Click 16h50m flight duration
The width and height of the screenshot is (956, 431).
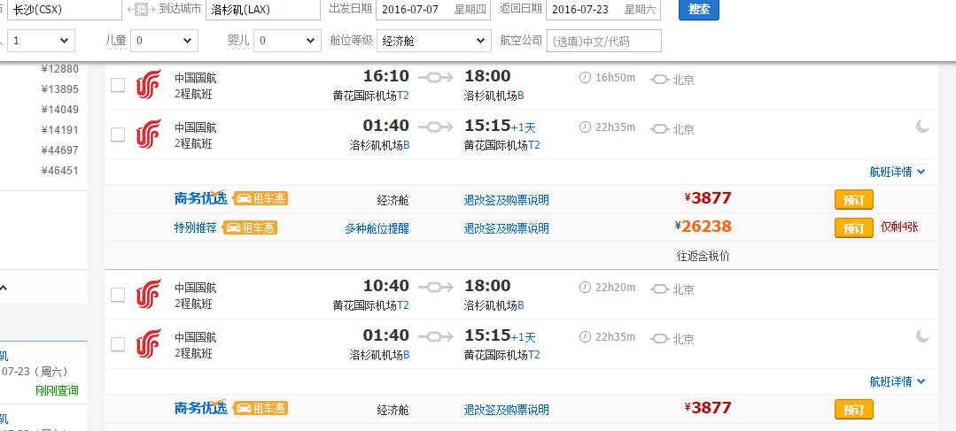(615, 78)
